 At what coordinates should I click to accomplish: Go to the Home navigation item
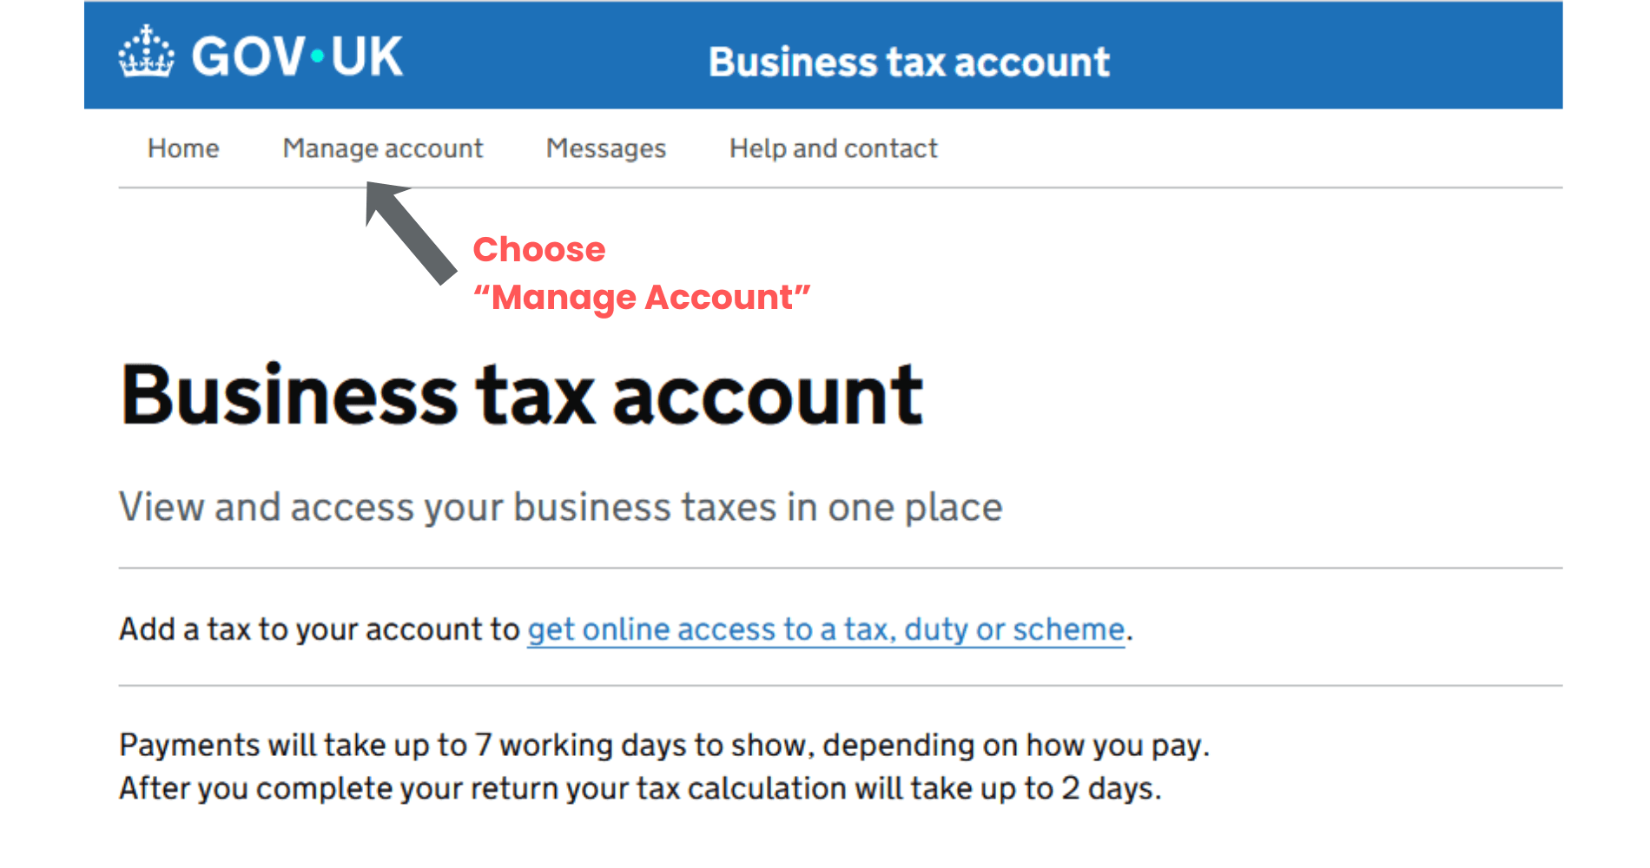(x=183, y=148)
